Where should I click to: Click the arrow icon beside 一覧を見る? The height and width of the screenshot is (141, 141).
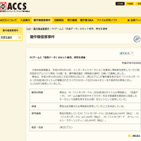[129, 136]
